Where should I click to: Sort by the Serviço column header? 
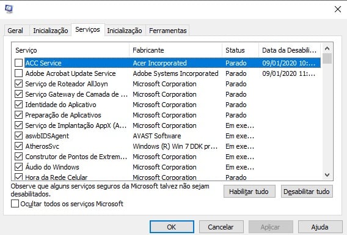[70, 50]
